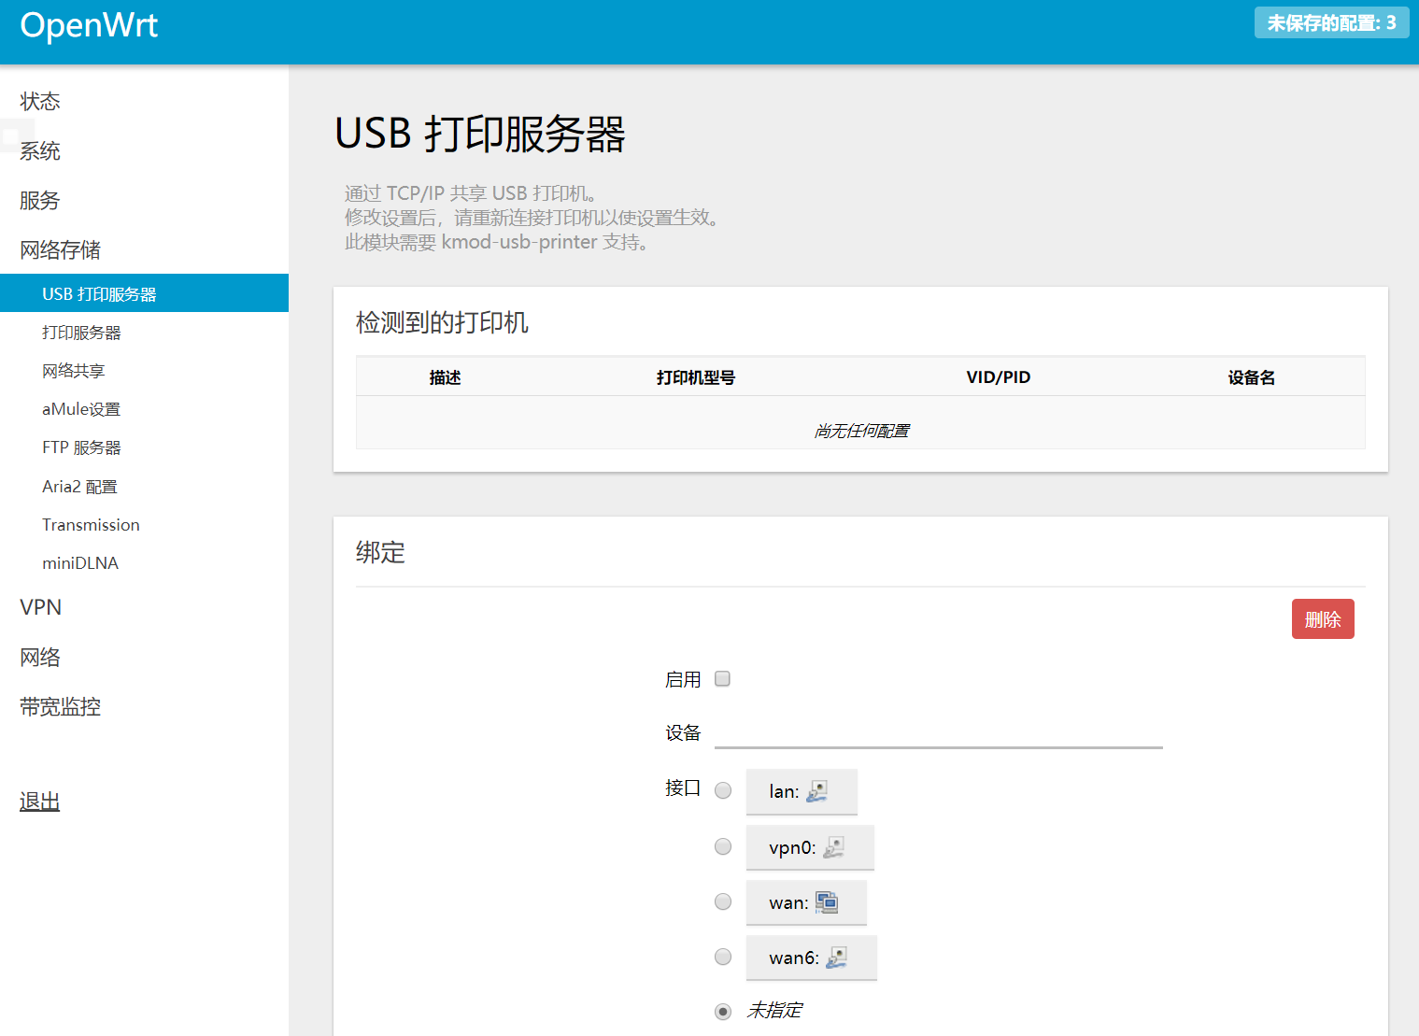The image size is (1419, 1036).
Task: Click the 检测到的打印机 section title
Action: (442, 322)
